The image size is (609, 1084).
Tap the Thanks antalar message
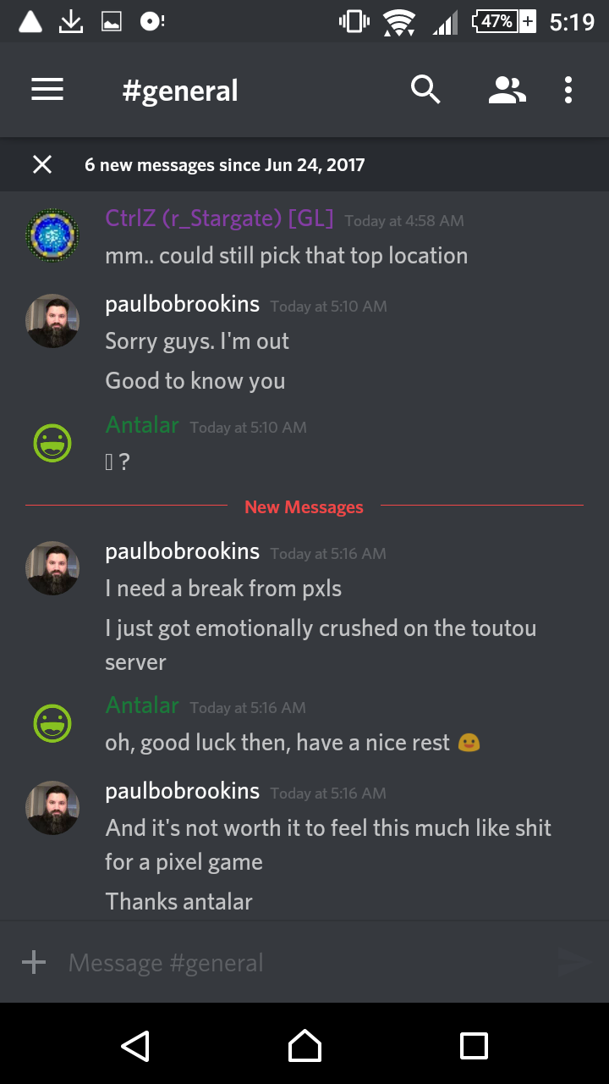coord(178,902)
